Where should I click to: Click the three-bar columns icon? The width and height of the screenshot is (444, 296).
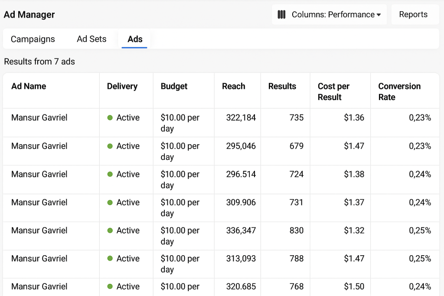pos(281,15)
